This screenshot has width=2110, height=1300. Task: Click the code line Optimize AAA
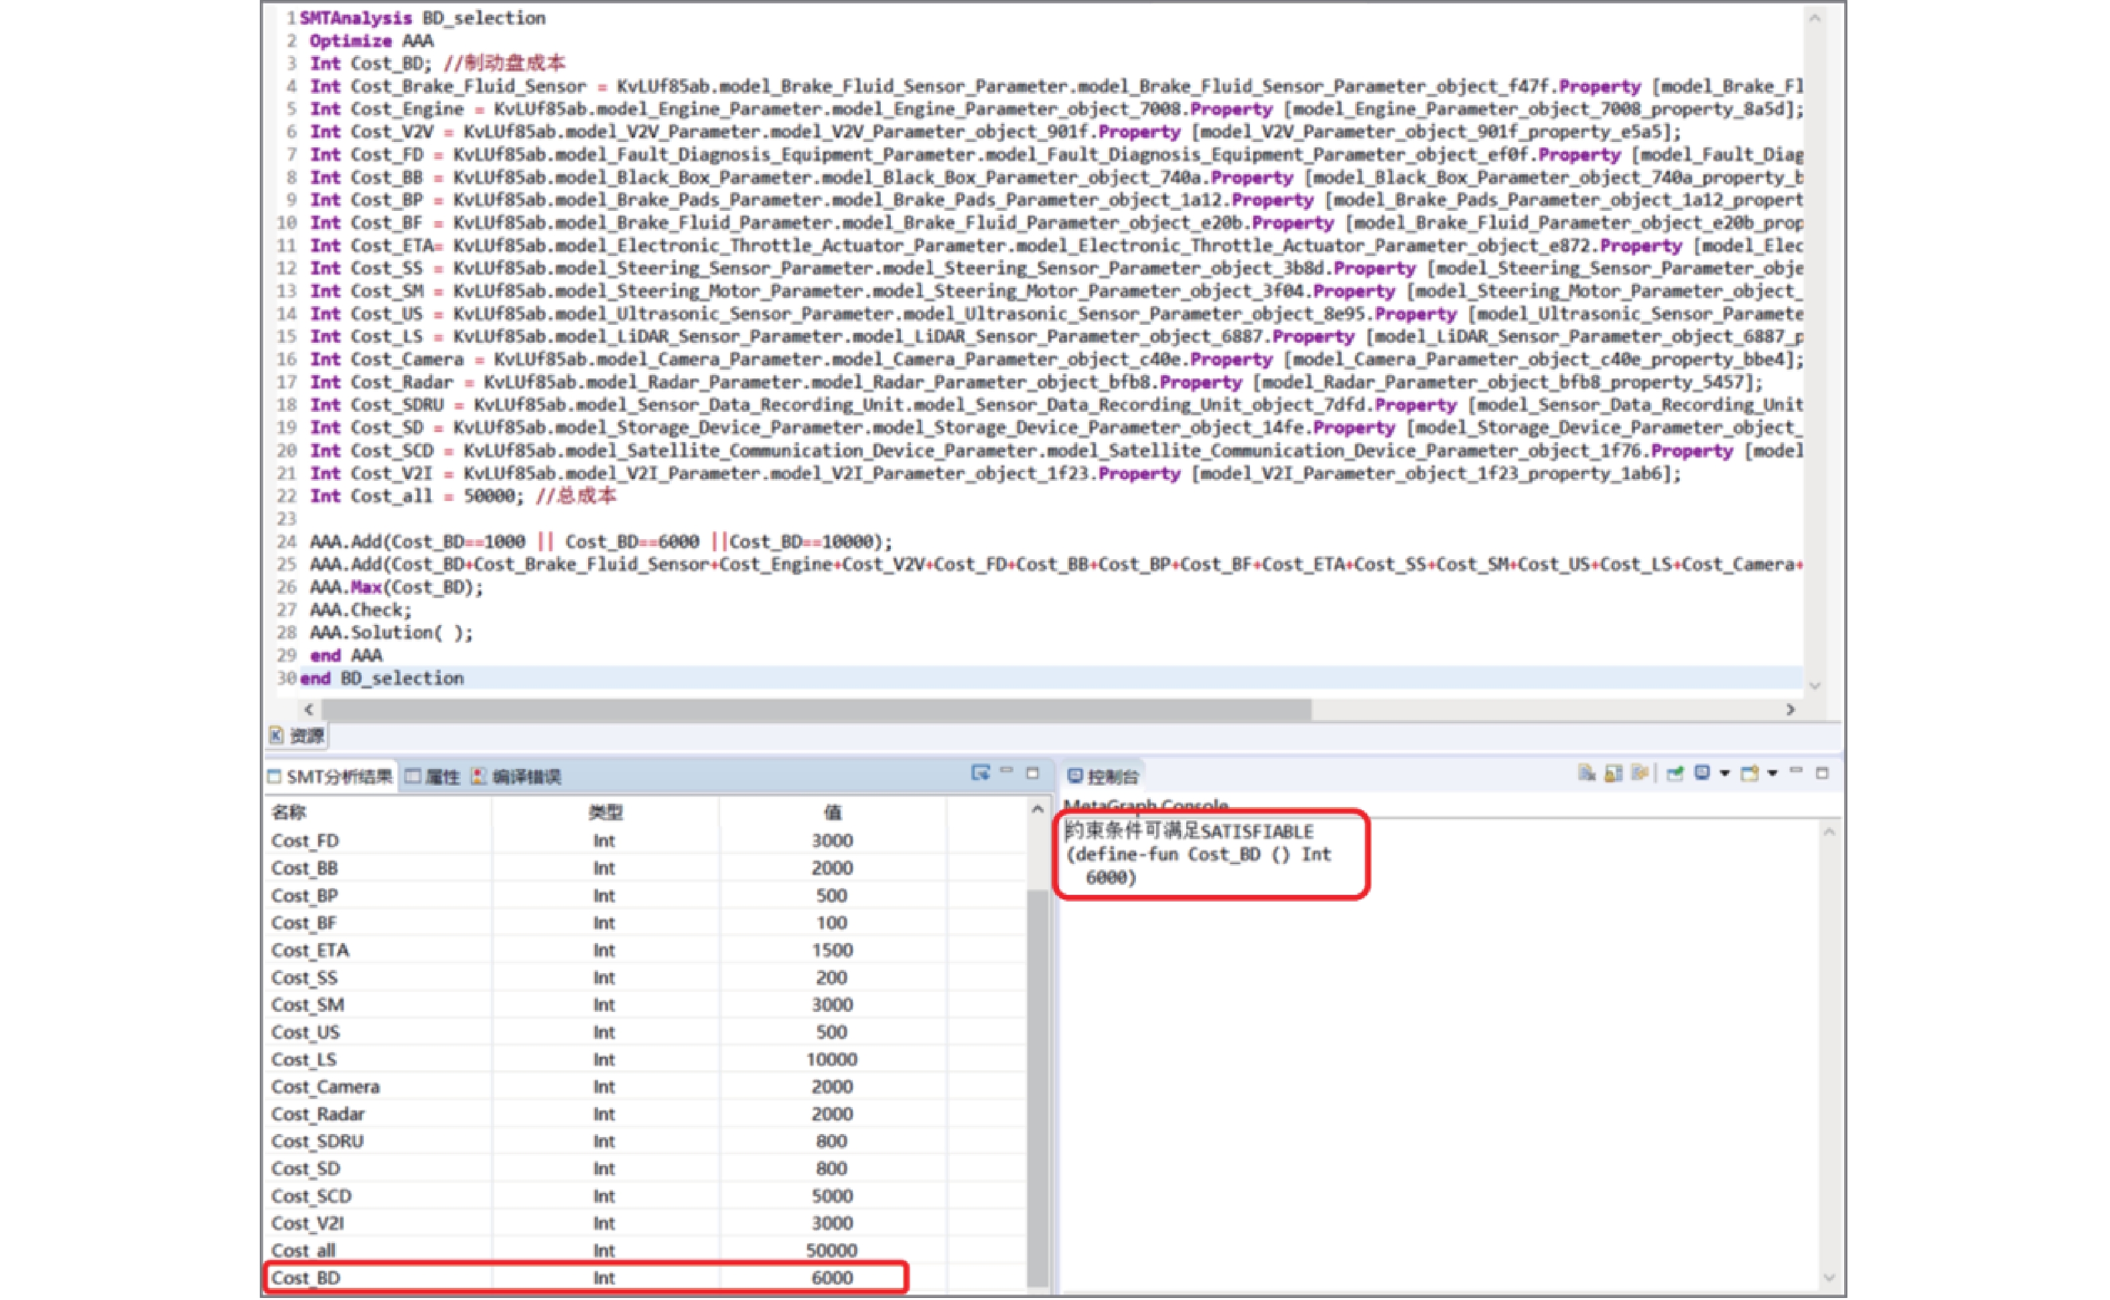pos(372,40)
